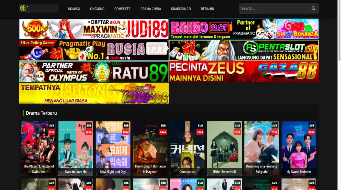
Task: Click the Drama Terbaru section heading
Action: pyautogui.click(x=41, y=113)
